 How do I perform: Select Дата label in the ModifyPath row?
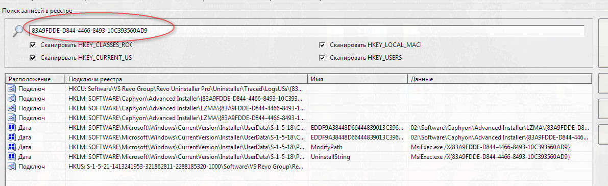(x=25, y=147)
